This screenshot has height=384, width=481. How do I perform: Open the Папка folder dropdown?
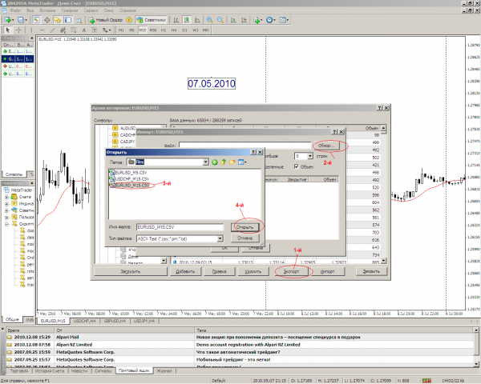205,162
